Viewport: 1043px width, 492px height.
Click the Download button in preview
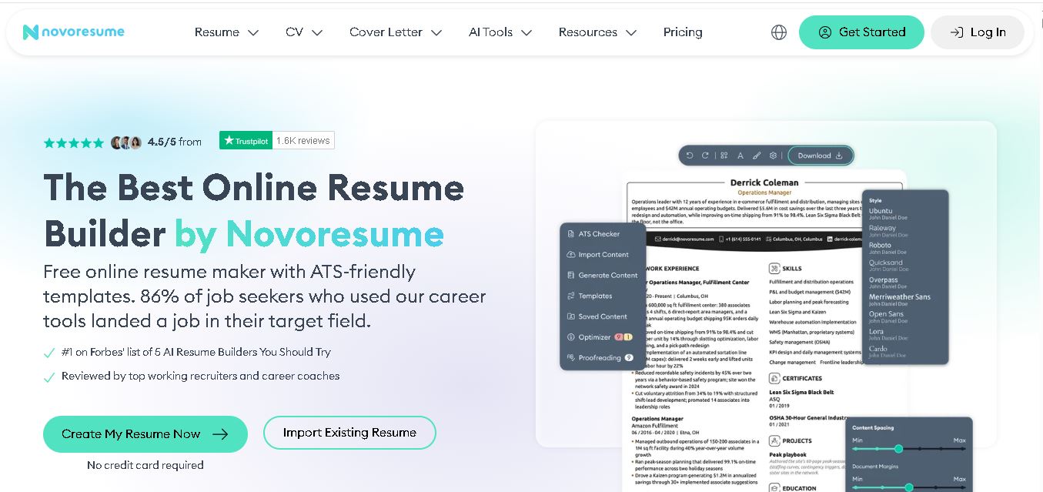[x=821, y=156]
